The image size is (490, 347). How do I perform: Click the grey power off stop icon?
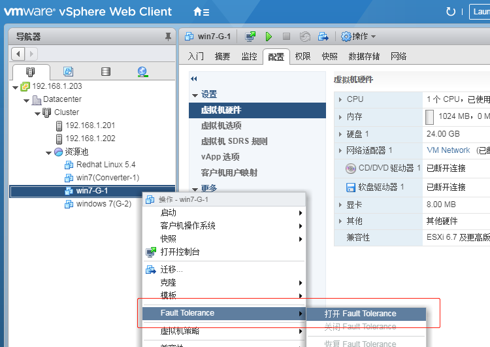[286, 37]
